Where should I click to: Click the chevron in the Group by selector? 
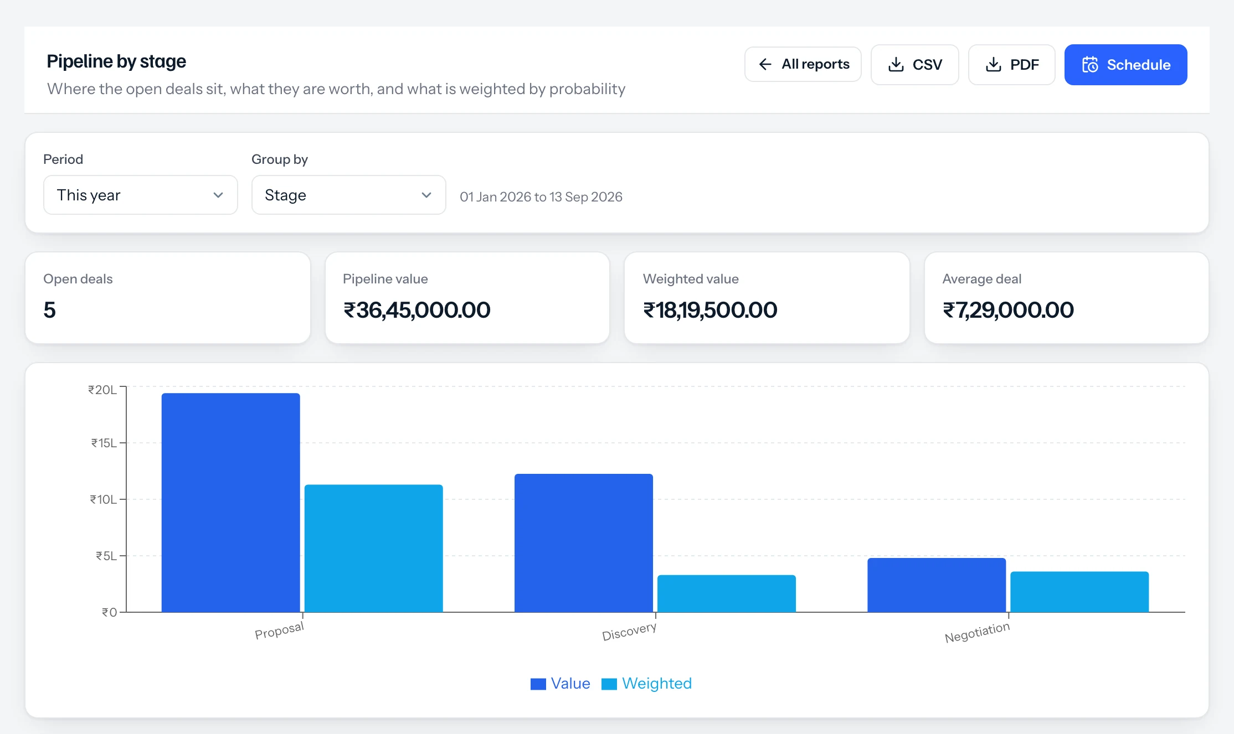click(426, 195)
